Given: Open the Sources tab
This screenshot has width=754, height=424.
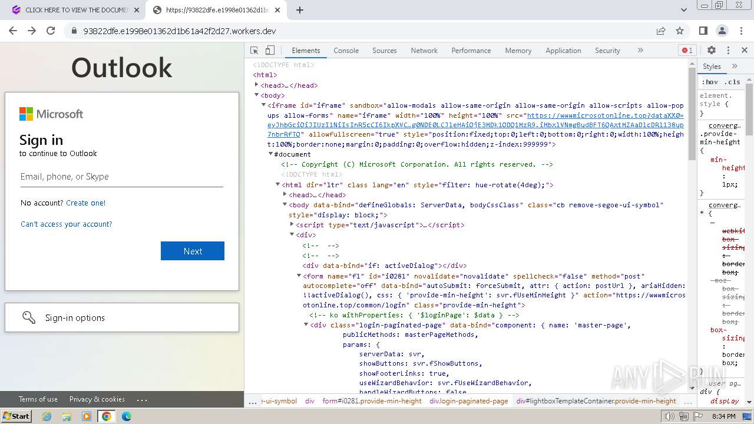Looking at the screenshot, I should pos(384,51).
